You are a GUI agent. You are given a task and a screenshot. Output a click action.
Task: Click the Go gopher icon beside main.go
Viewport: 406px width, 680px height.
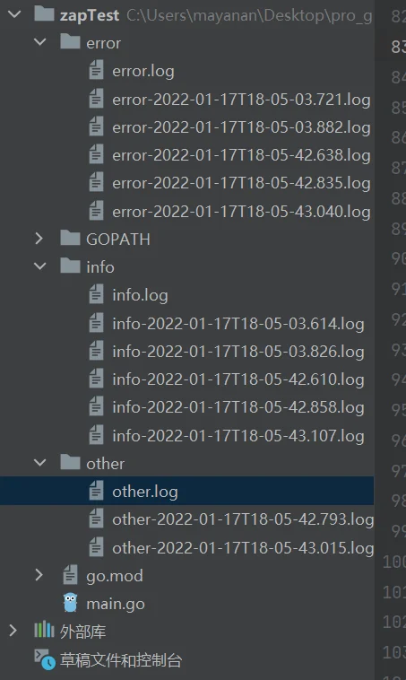point(70,603)
